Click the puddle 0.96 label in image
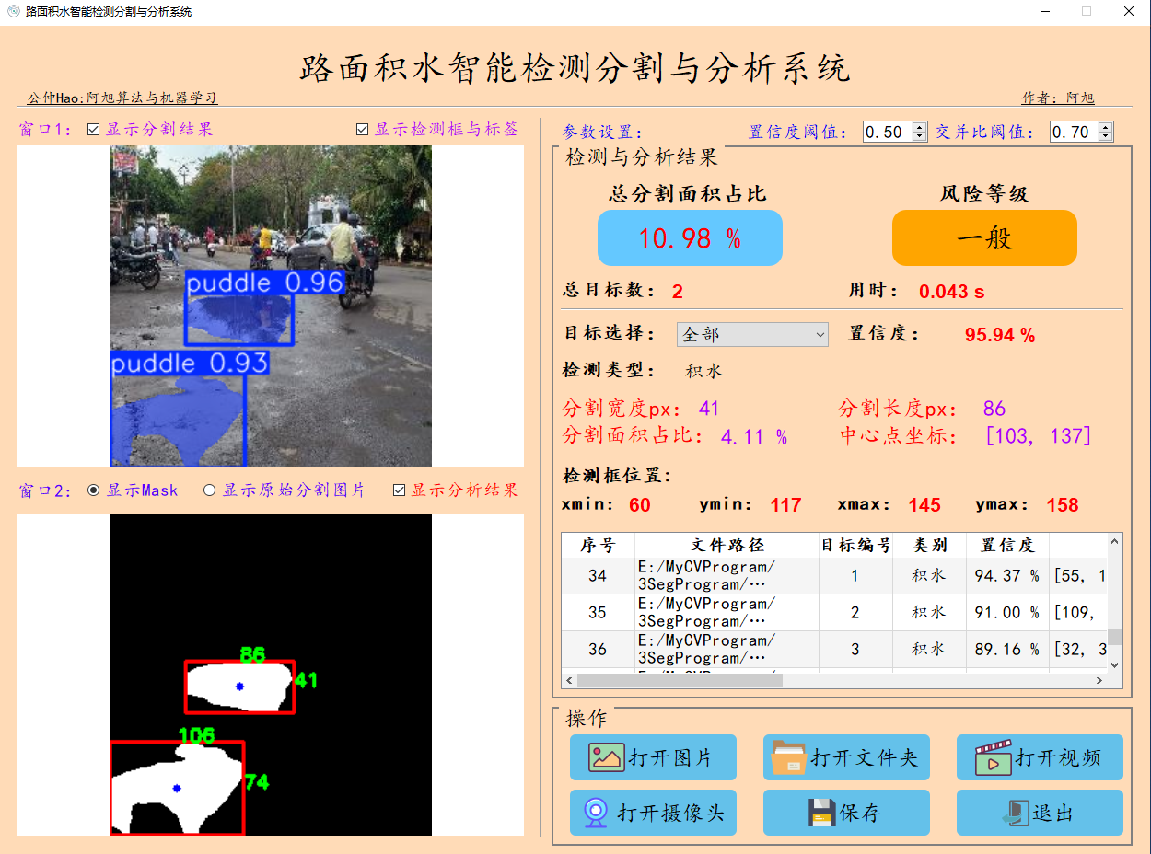This screenshot has height=854, width=1151. [x=265, y=283]
